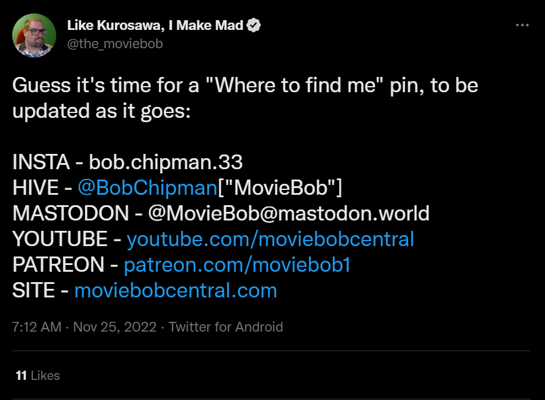The width and height of the screenshot is (545, 400).
Task: Click the YOUTUBE label in the tweet
Action: tap(60, 239)
